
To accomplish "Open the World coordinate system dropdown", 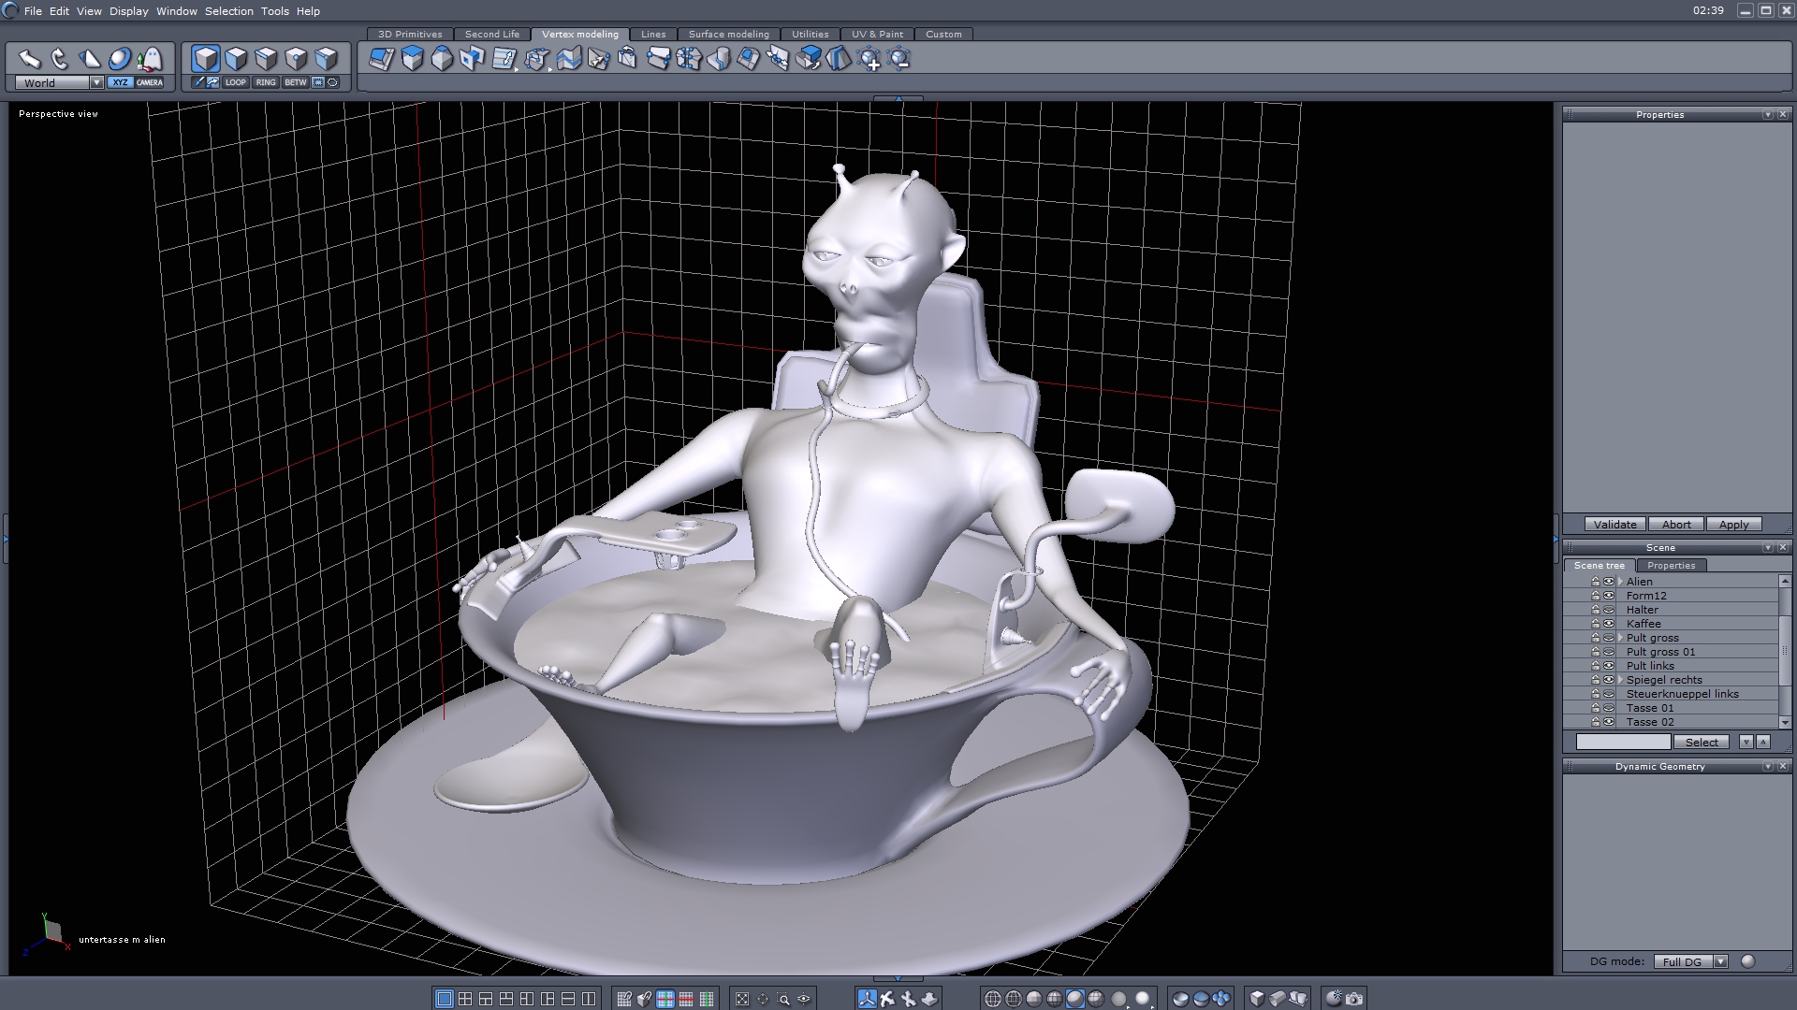I will 96,82.
